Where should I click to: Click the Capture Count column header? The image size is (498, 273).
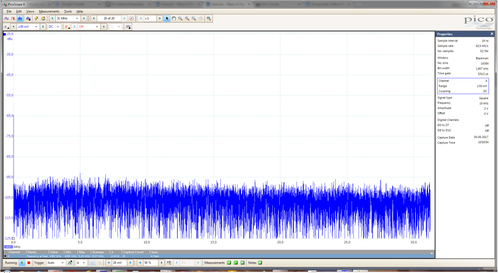pyautogui.click(x=133, y=252)
